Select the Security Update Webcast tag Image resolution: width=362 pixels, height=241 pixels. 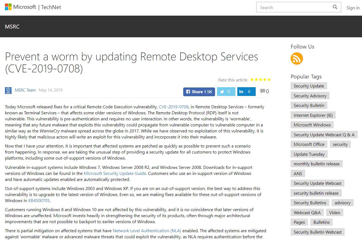tap(318, 183)
